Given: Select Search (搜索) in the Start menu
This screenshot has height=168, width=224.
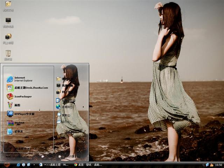Looking at the screenshot, I should point(65,115).
